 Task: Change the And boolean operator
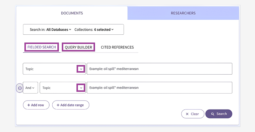tap(30, 88)
